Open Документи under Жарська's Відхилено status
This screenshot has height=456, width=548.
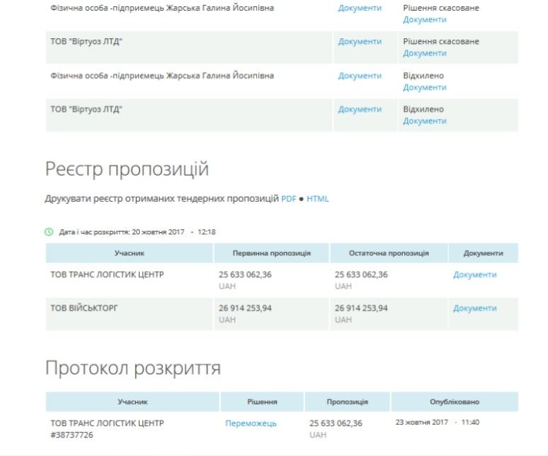click(x=425, y=87)
